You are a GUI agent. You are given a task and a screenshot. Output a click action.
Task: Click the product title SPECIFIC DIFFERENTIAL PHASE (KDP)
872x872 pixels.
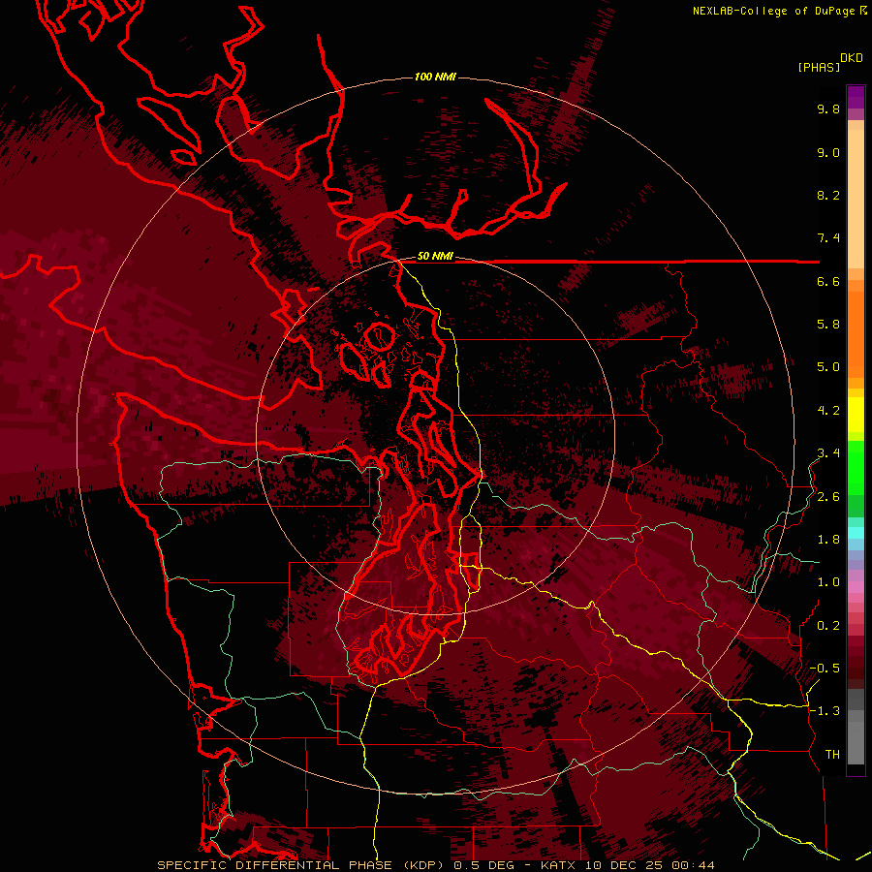point(303,865)
